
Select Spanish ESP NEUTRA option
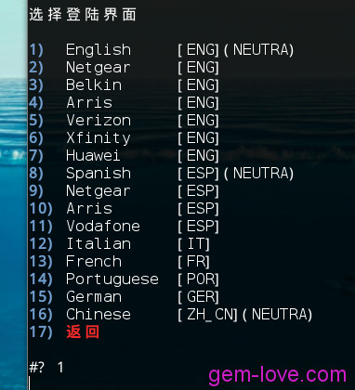click(x=161, y=173)
